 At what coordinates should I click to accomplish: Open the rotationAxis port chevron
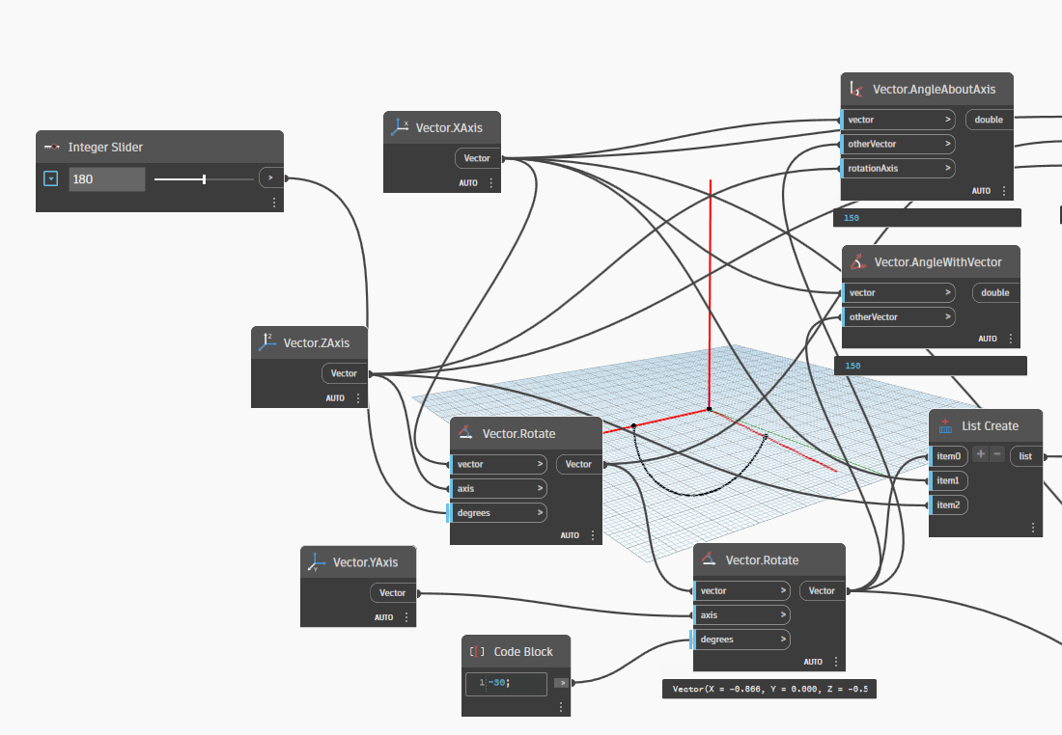[x=948, y=168]
